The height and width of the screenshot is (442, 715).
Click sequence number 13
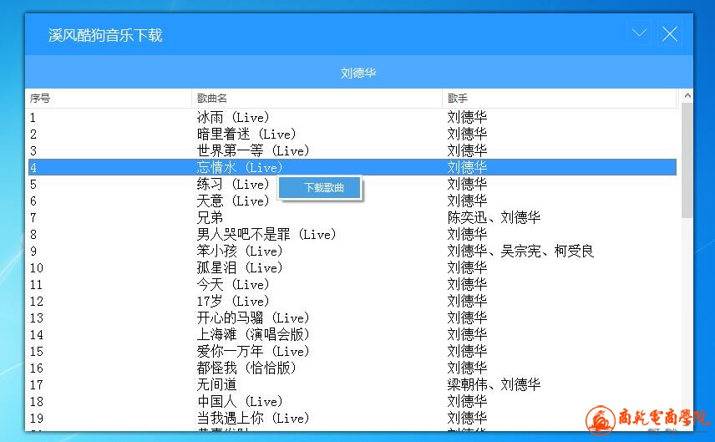pyautogui.click(x=37, y=318)
